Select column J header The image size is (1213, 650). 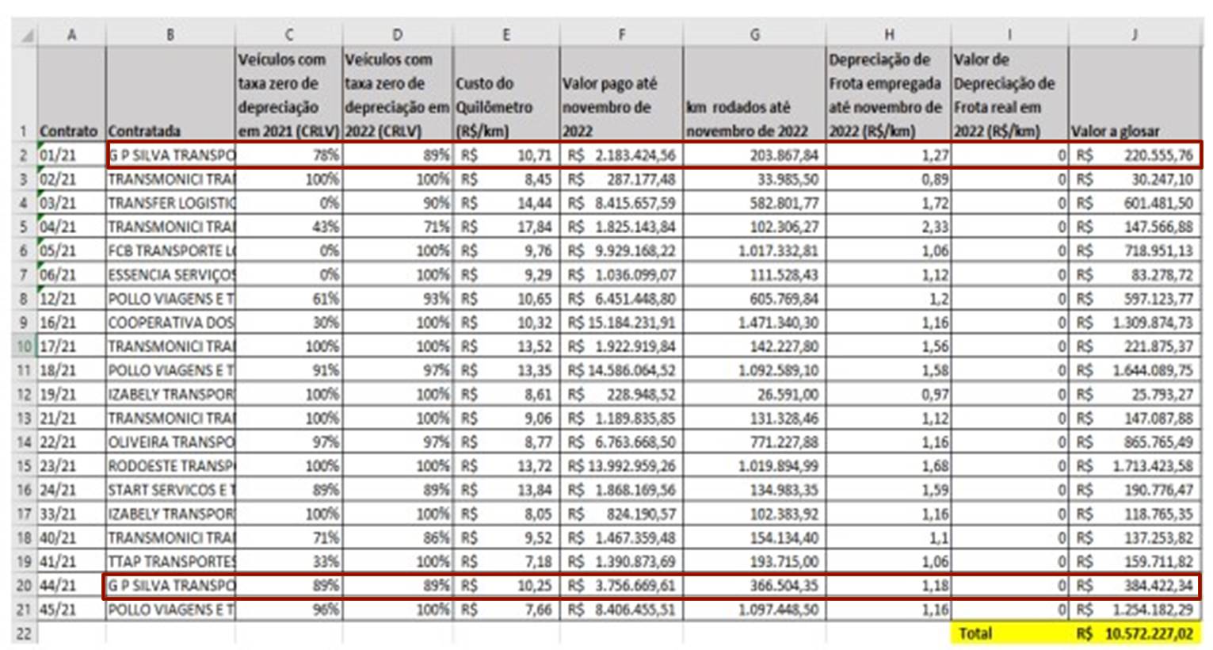(x=1135, y=36)
